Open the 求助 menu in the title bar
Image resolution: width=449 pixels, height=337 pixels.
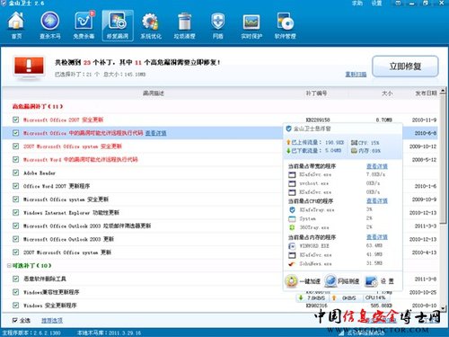[357, 4]
